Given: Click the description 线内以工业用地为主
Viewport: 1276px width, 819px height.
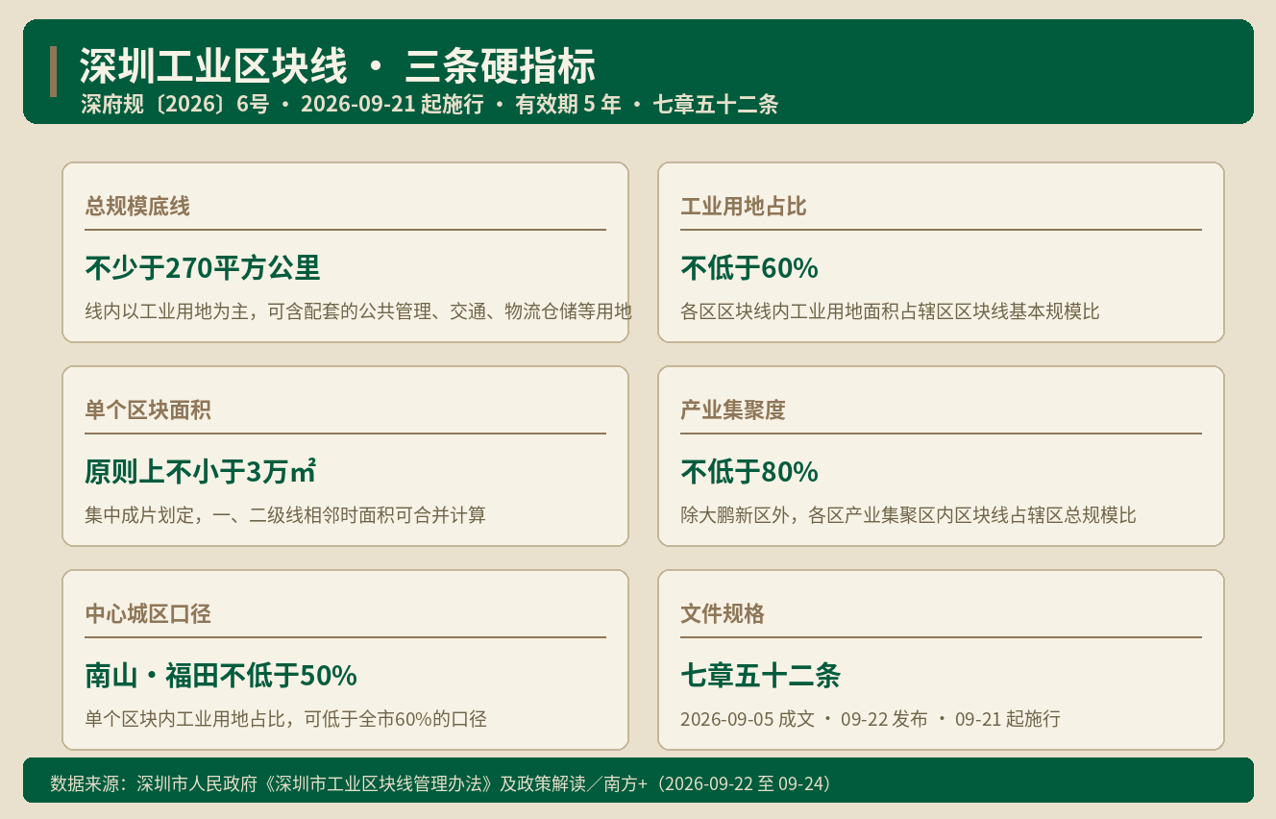Looking at the screenshot, I should click(x=358, y=311).
